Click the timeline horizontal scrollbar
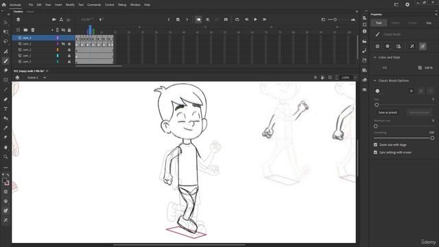 [x=99, y=66]
